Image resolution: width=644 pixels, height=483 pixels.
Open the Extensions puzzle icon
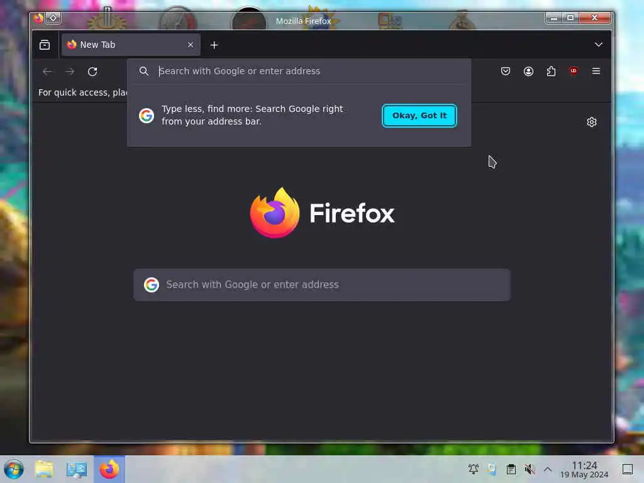coord(551,72)
